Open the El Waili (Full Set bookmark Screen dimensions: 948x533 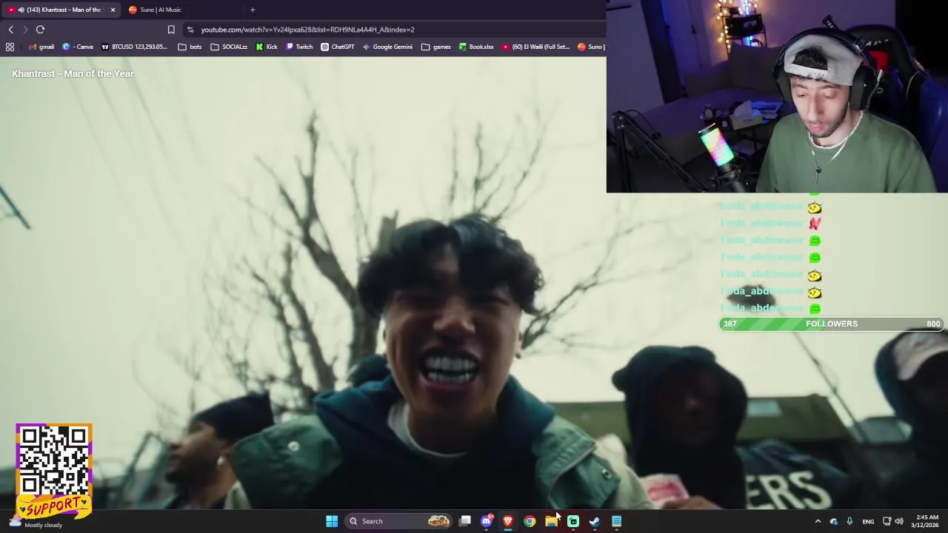[x=535, y=47]
